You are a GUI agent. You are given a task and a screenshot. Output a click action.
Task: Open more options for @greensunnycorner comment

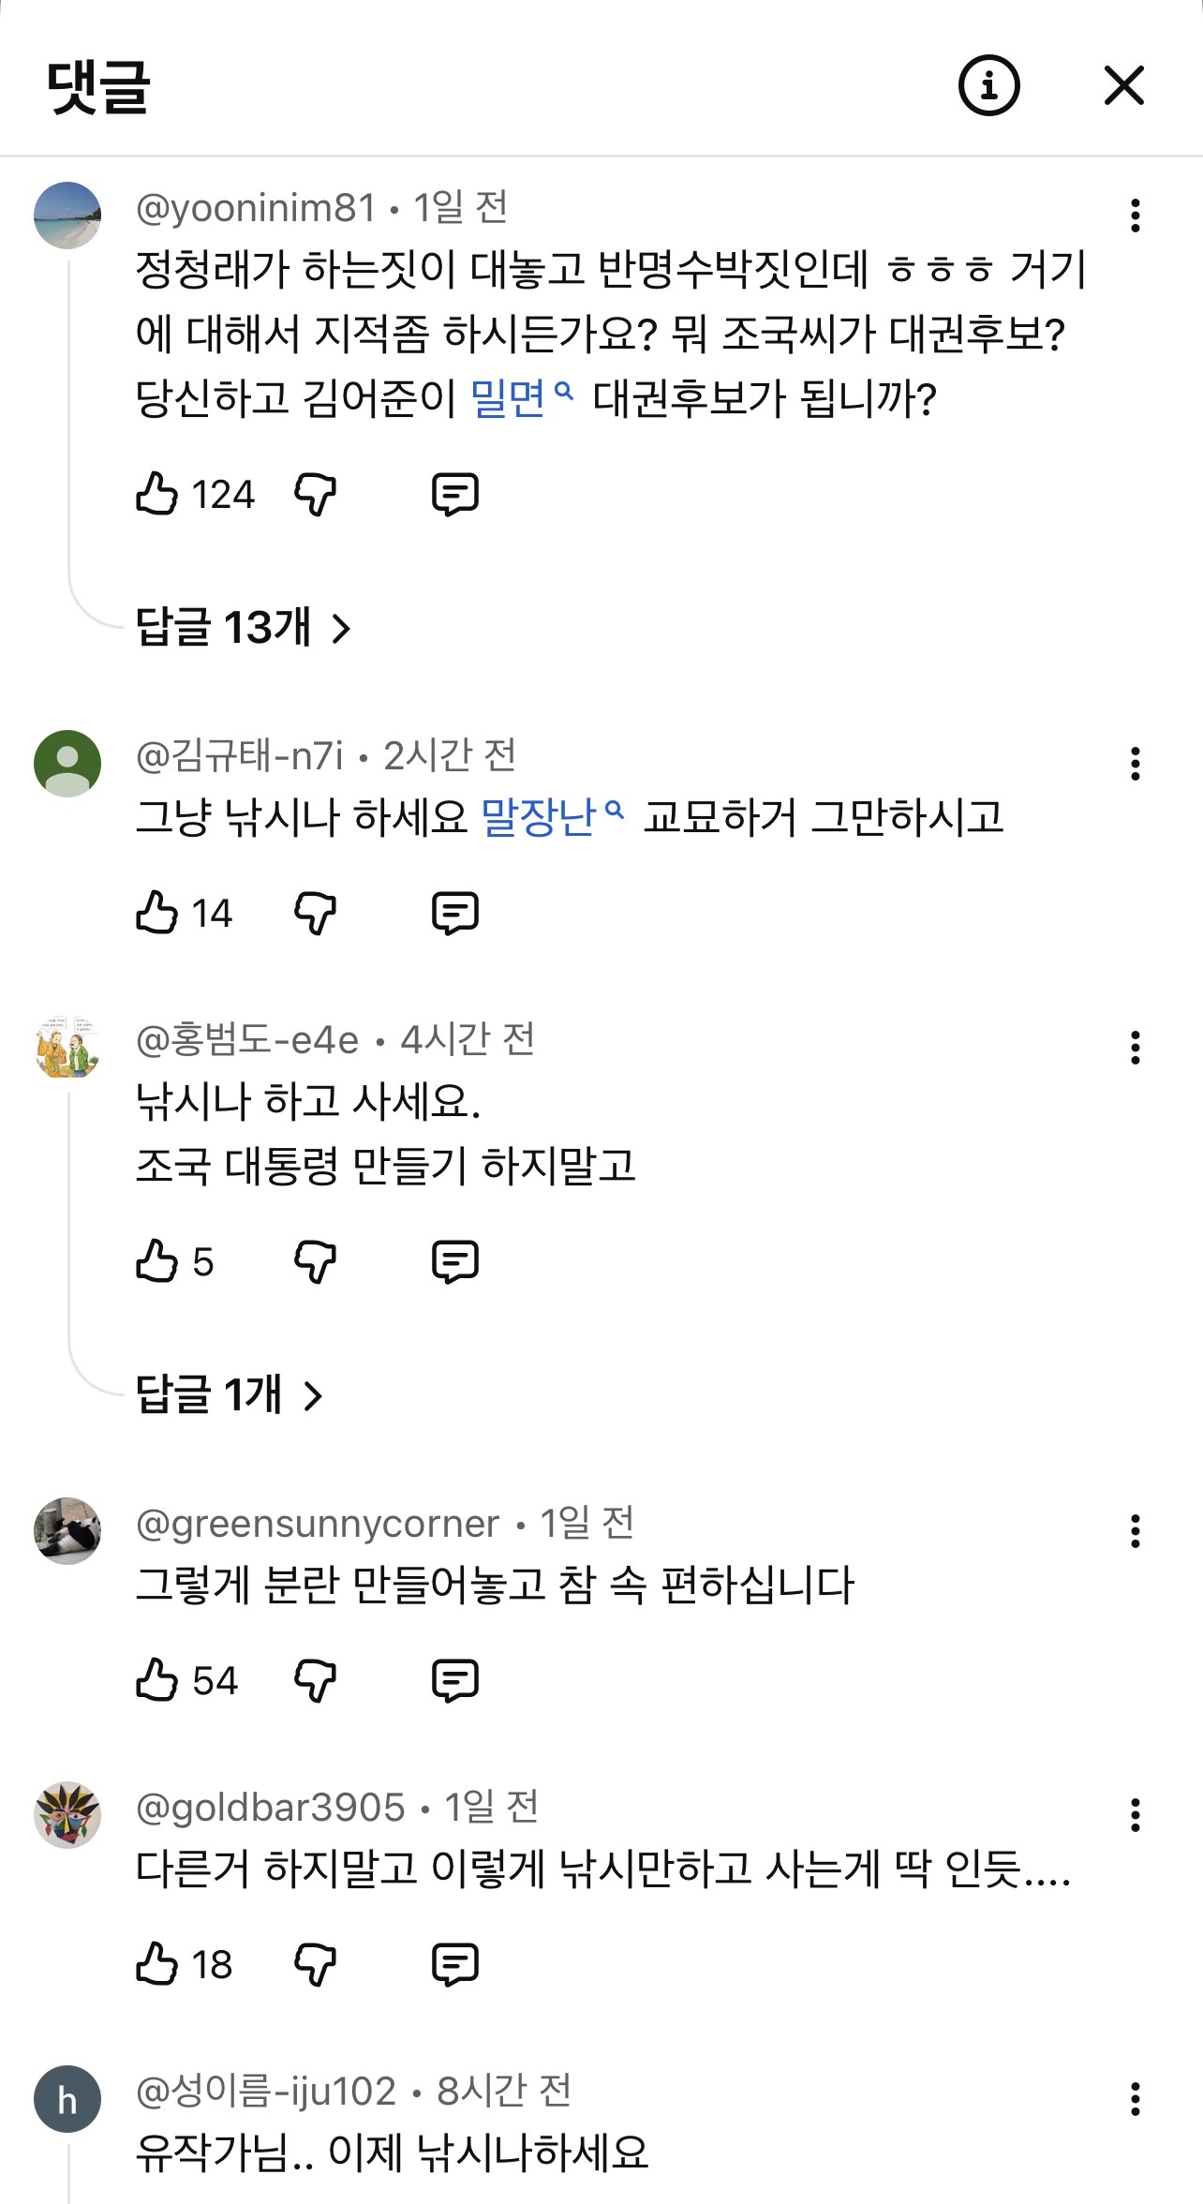tap(1136, 1531)
